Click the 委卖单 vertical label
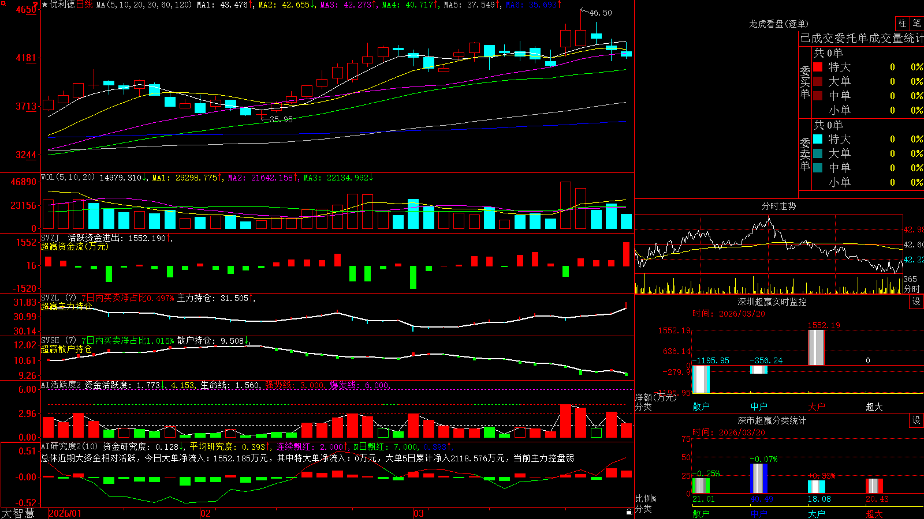 pos(805,154)
